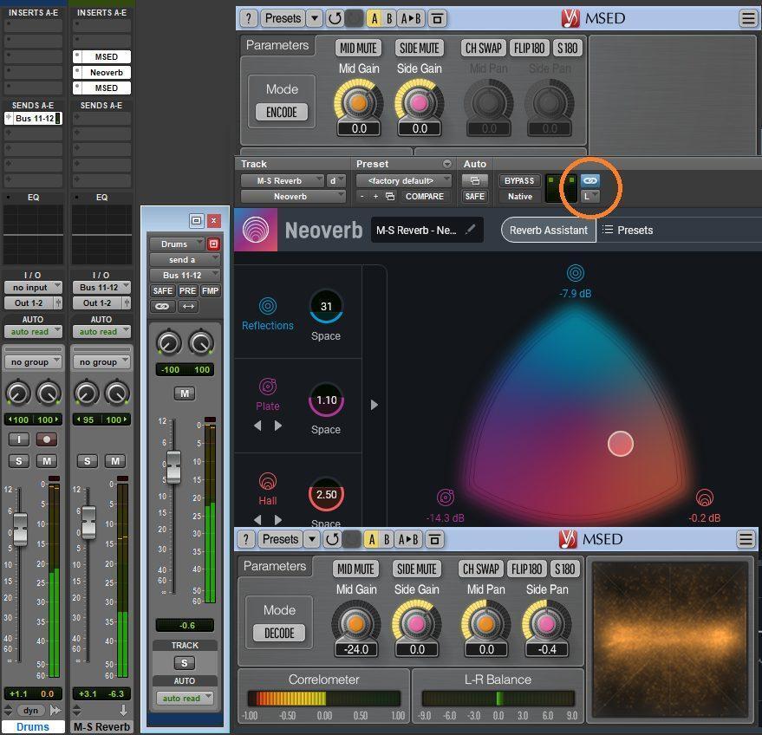Image resolution: width=762 pixels, height=735 pixels.
Task: Click the blend puck in Neoverb's reverb pad
Action: point(621,444)
